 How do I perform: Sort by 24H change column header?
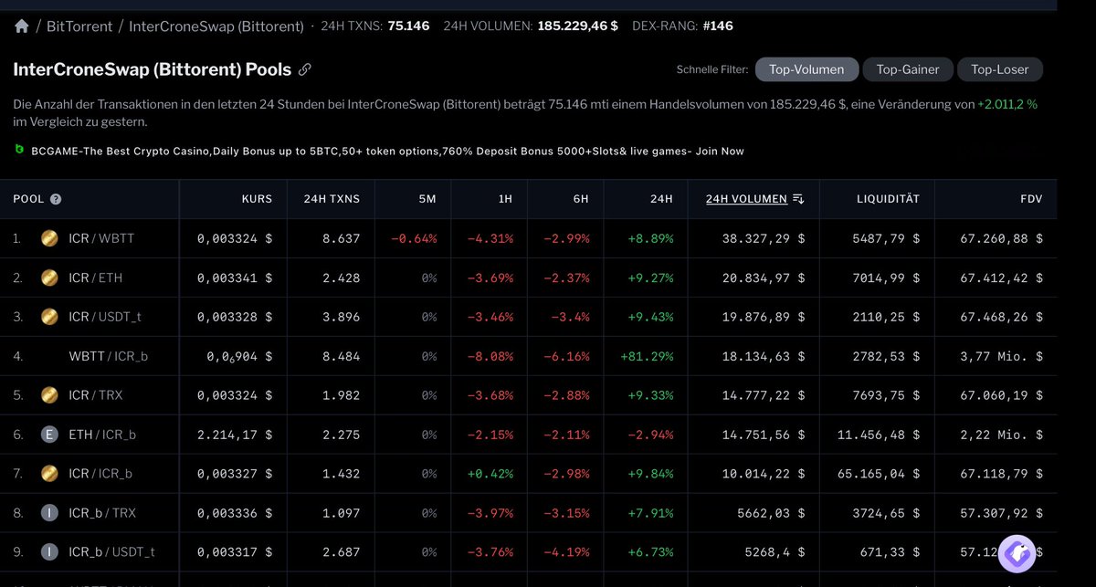click(x=661, y=199)
